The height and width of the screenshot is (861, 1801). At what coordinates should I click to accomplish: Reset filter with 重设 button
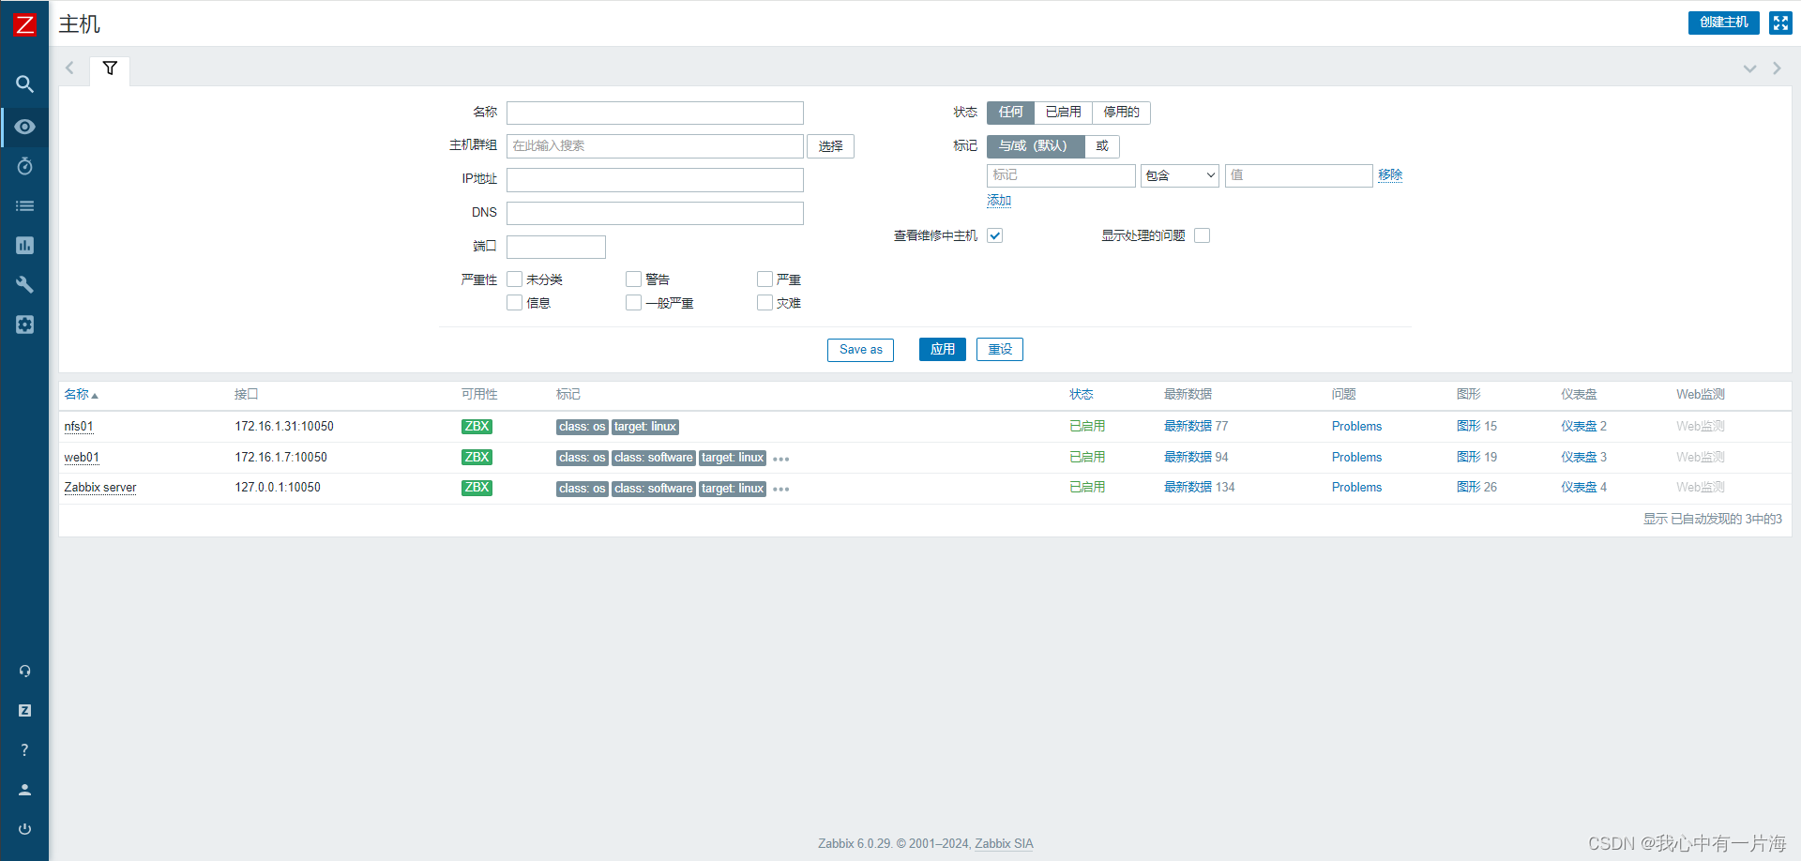click(x=1000, y=350)
